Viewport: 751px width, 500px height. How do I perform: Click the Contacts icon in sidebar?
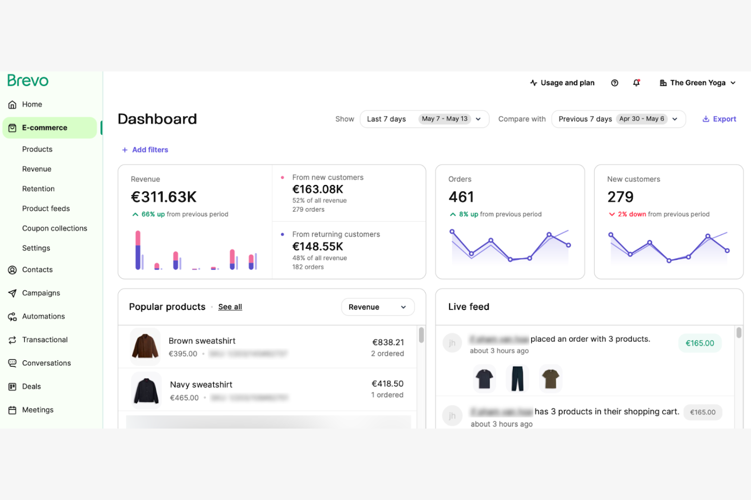[x=12, y=270]
